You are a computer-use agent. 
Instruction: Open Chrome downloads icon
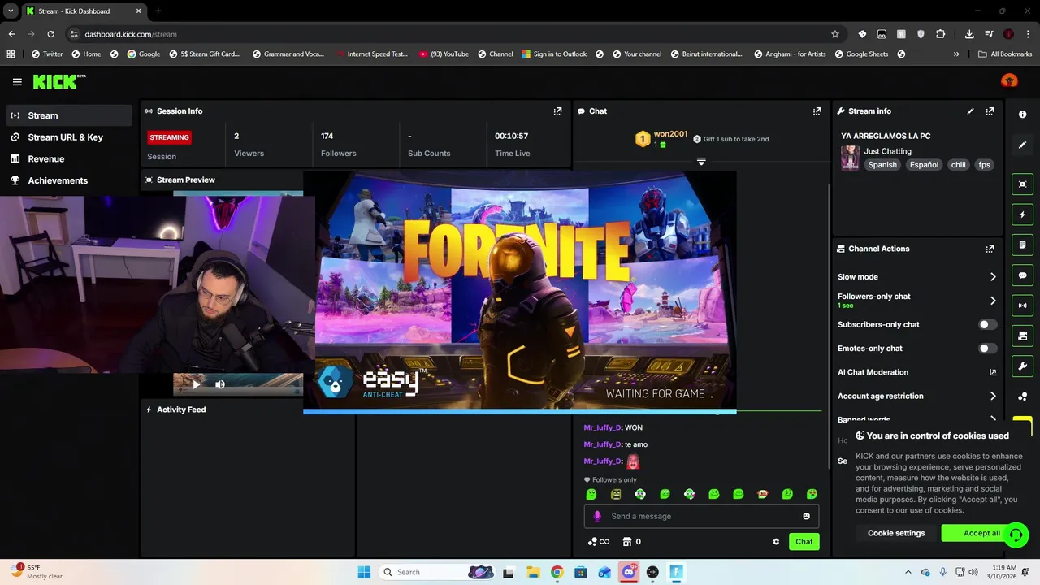[969, 34]
